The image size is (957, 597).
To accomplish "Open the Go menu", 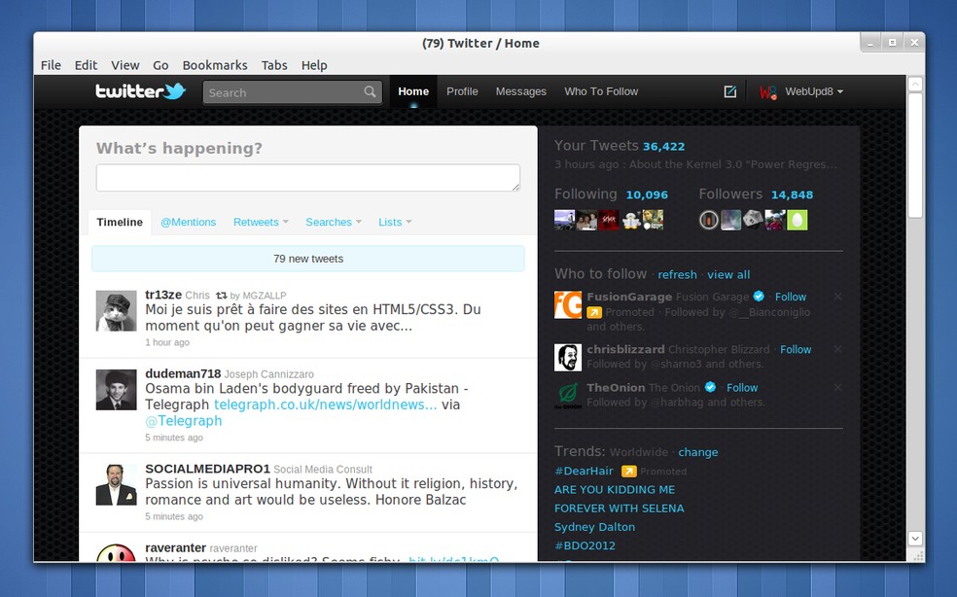I will click(160, 65).
